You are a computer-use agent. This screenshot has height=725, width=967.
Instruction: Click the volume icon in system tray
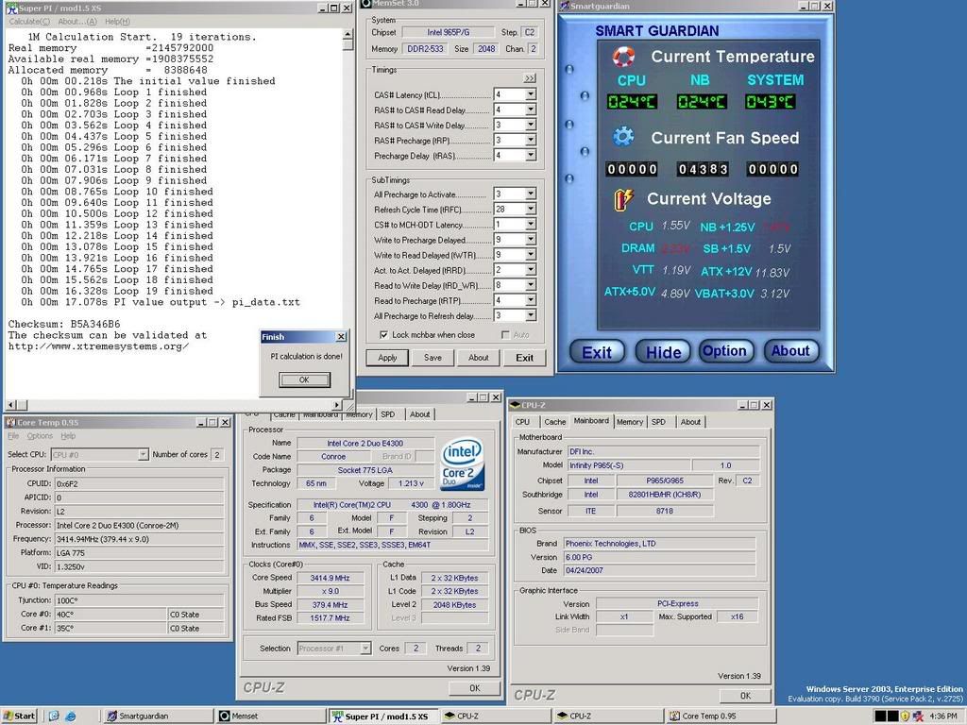coord(919,717)
